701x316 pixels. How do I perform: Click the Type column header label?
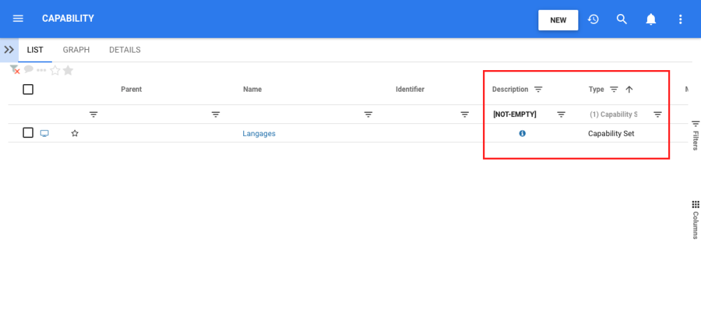click(597, 90)
